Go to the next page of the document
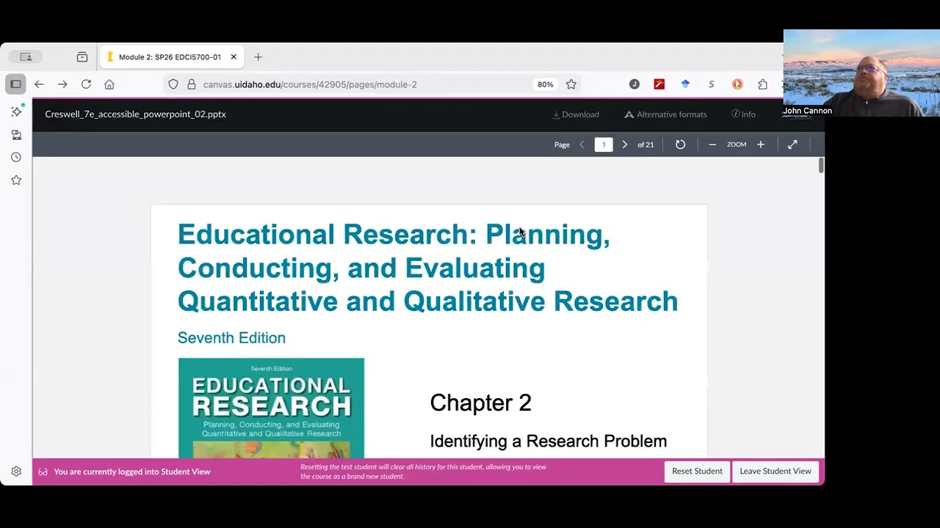 [625, 144]
